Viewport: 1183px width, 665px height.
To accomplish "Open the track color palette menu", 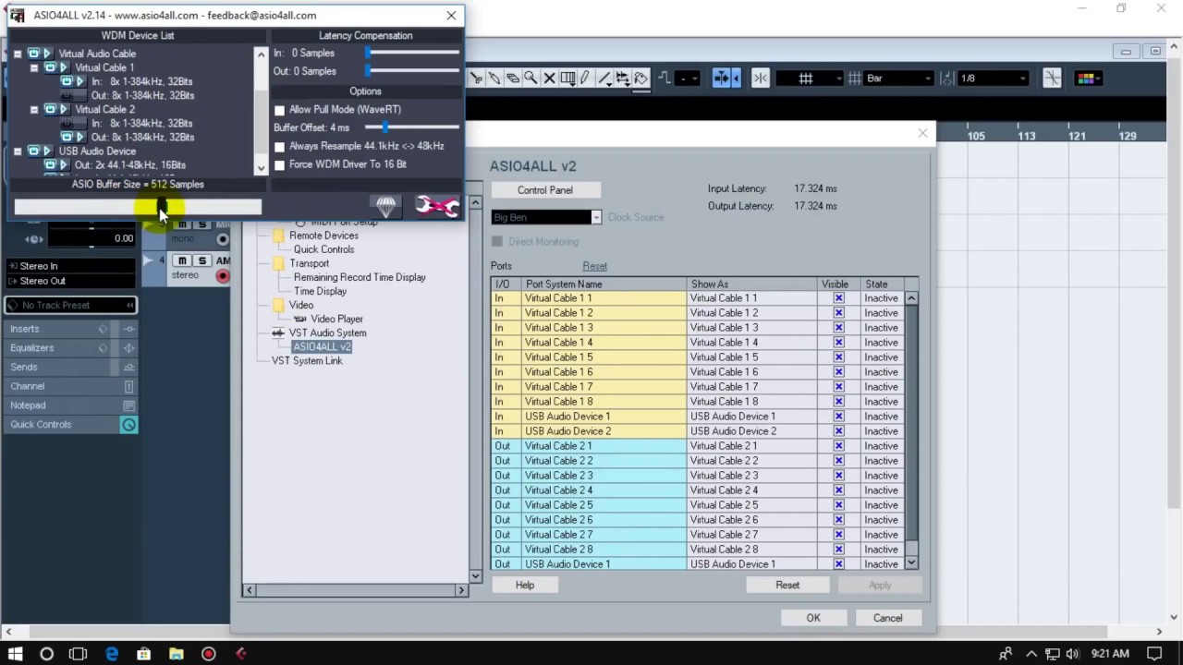I will (x=1087, y=79).
